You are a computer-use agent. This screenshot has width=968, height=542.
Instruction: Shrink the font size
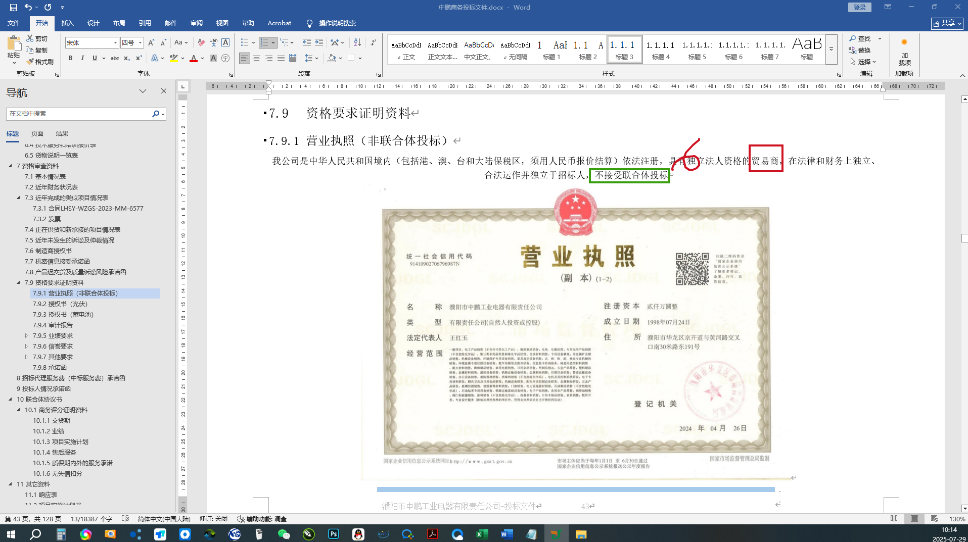coord(163,43)
